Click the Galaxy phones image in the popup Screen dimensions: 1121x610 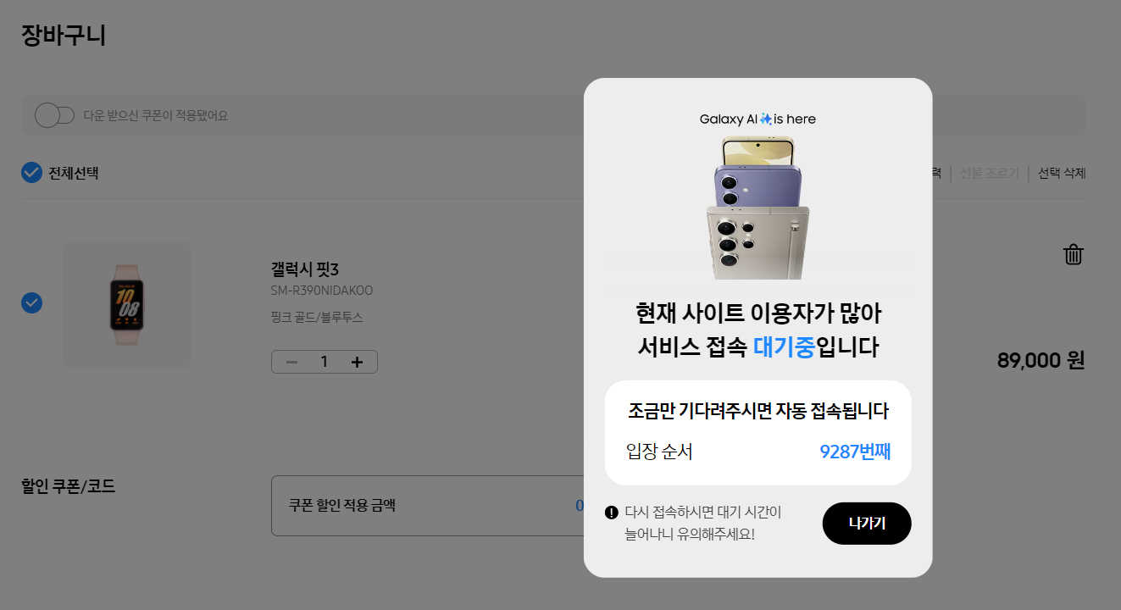757,208
